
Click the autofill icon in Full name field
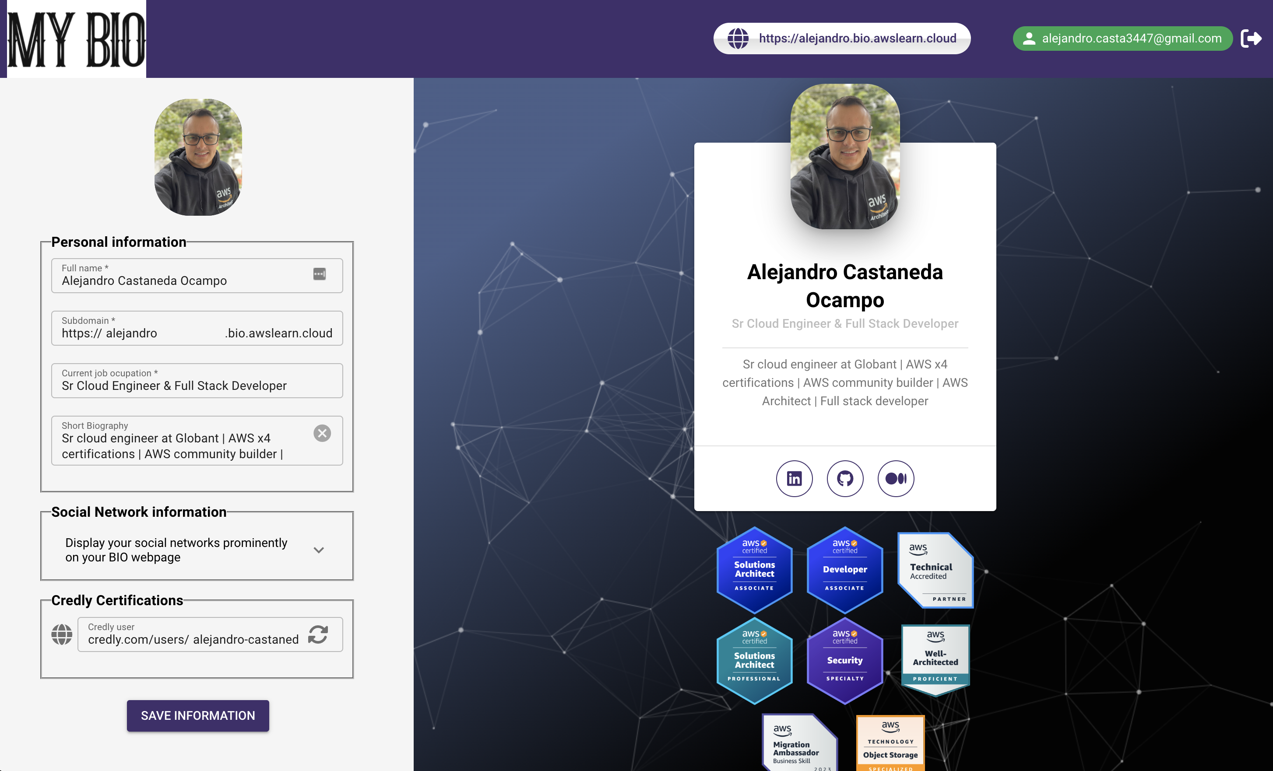[x=319, y=274]
